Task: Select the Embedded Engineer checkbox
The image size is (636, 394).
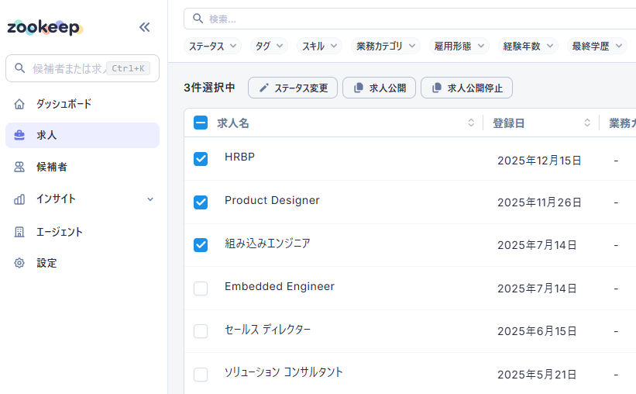Action: pyautogui.click(x=201, y=289)
